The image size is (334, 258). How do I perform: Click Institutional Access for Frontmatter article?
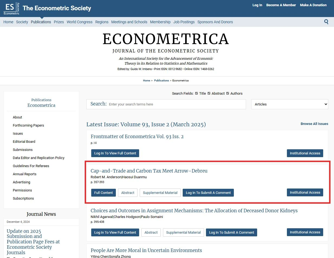click(x=305, y=153)
